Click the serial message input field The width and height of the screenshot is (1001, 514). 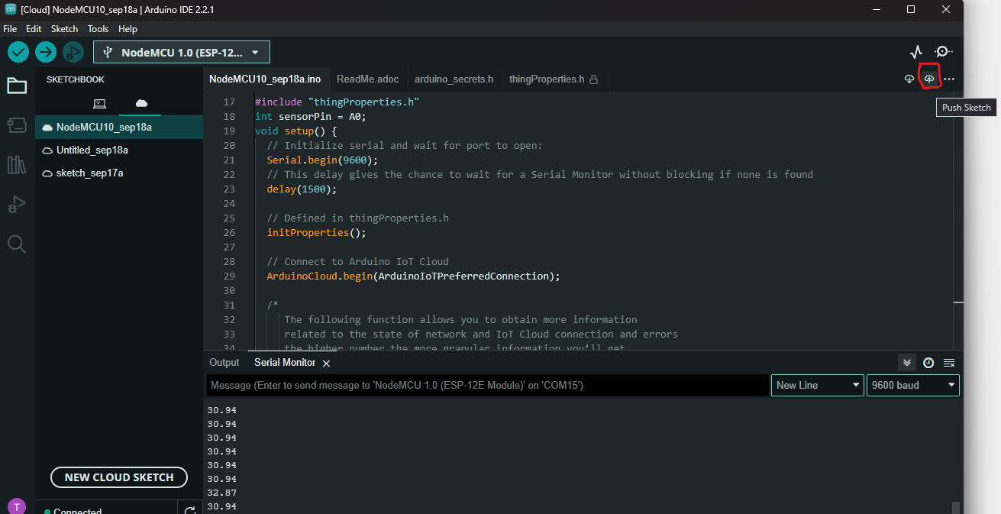[x=487, y=385]
